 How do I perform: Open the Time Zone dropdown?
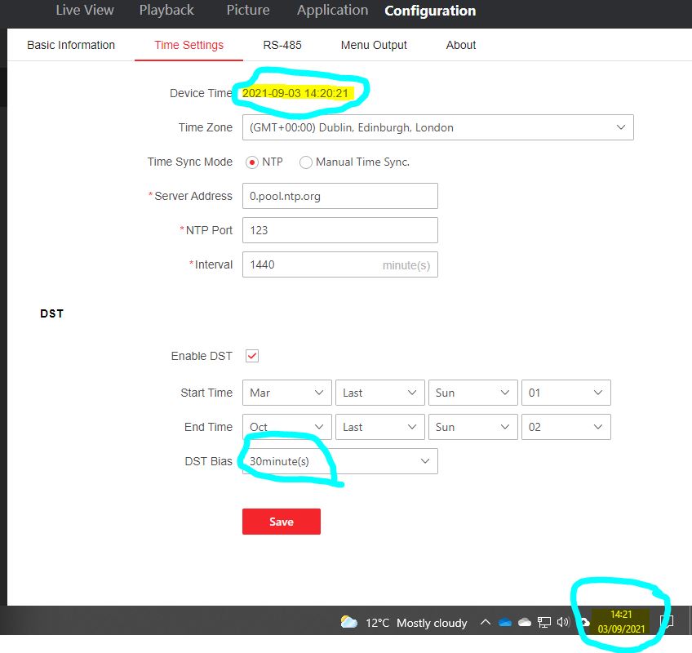point(622,127)
